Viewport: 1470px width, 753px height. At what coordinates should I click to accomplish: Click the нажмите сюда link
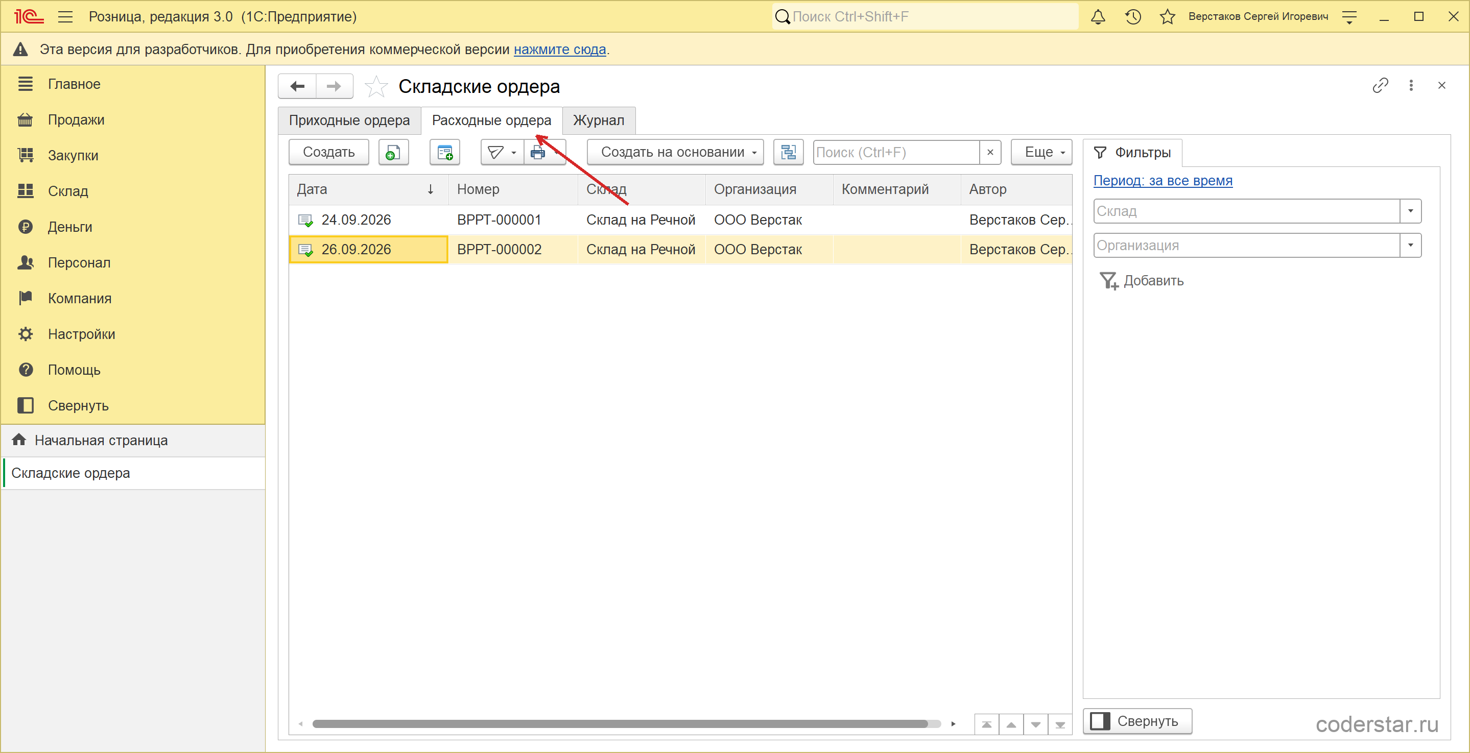tap(560, 50)
